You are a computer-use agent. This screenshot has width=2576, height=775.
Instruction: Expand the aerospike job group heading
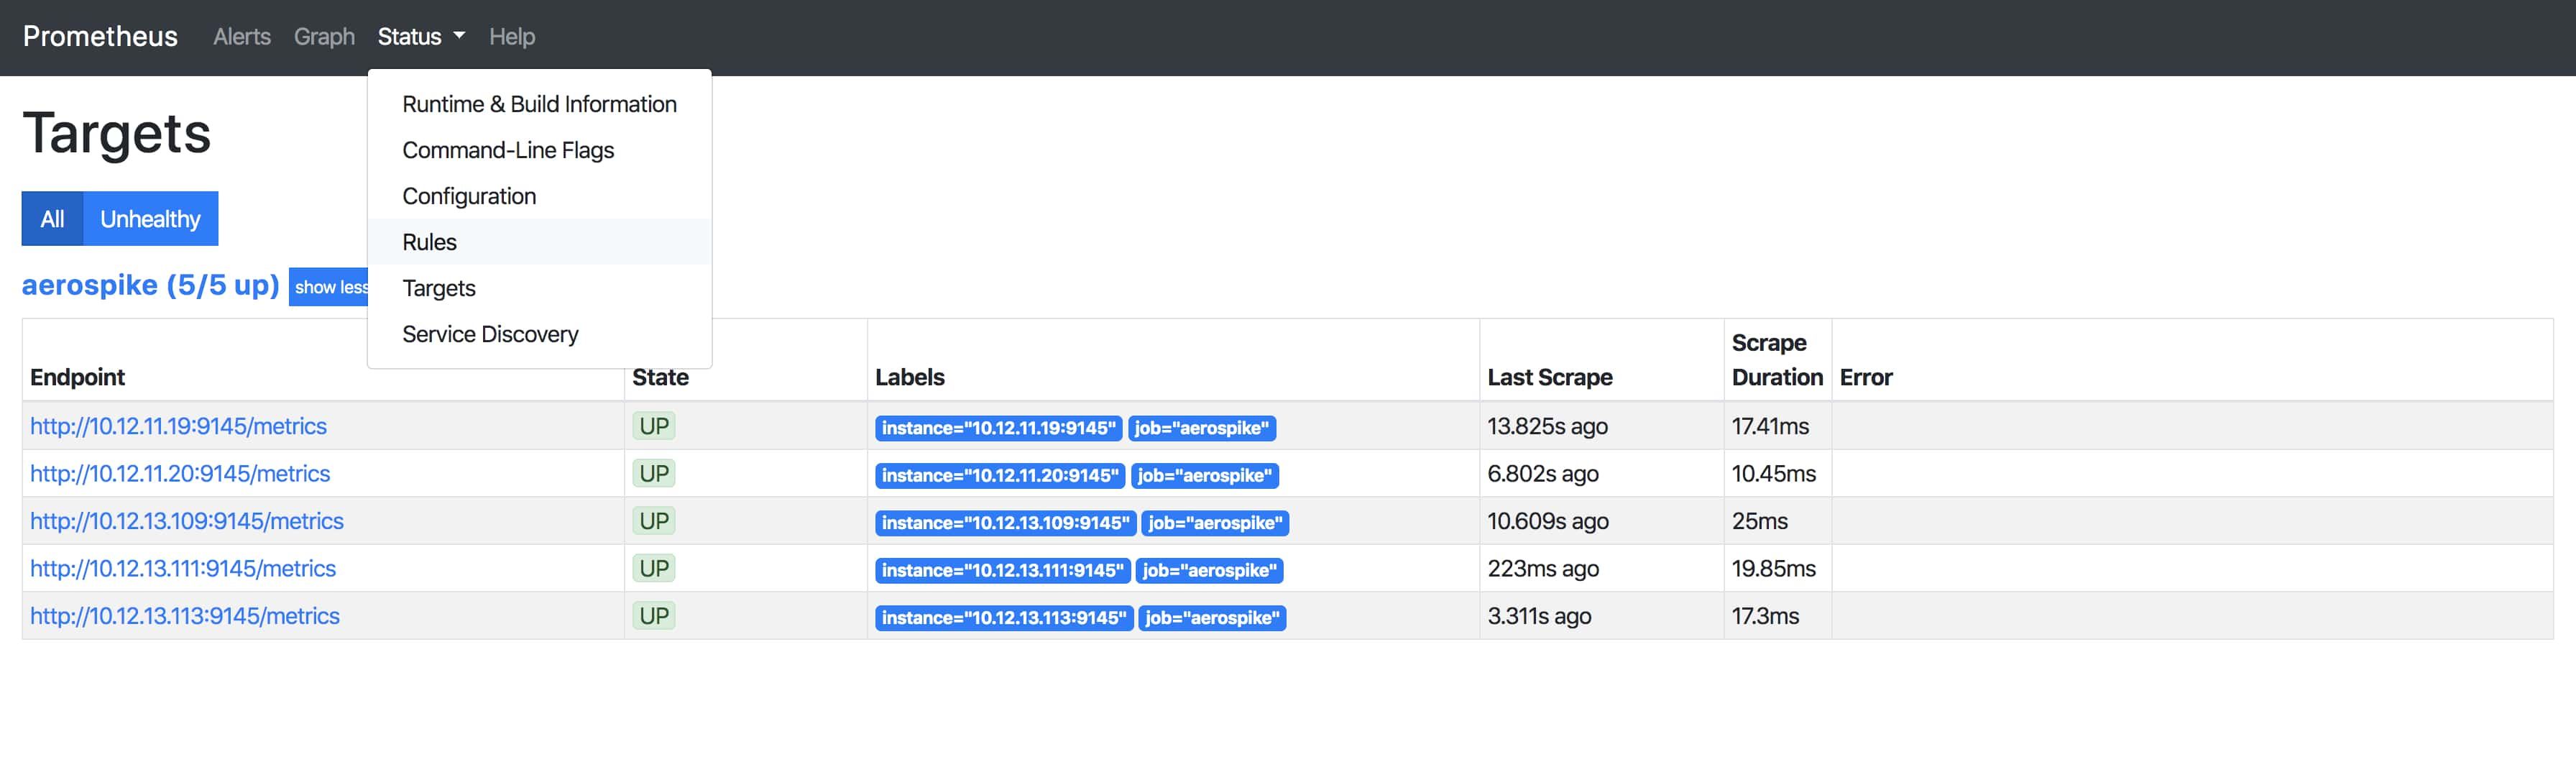tap(150, 285)
